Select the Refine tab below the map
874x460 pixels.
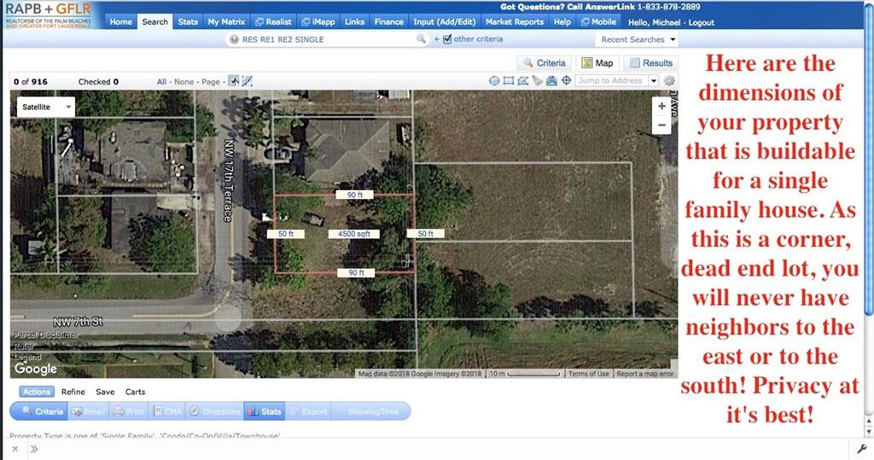[73, 392]
